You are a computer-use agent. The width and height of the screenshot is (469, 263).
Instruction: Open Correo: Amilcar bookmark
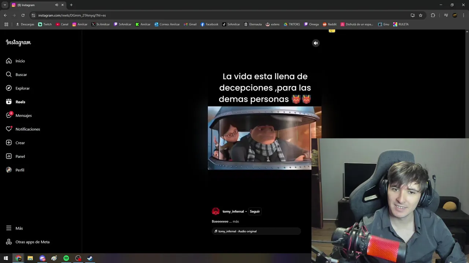click(167, 24)
